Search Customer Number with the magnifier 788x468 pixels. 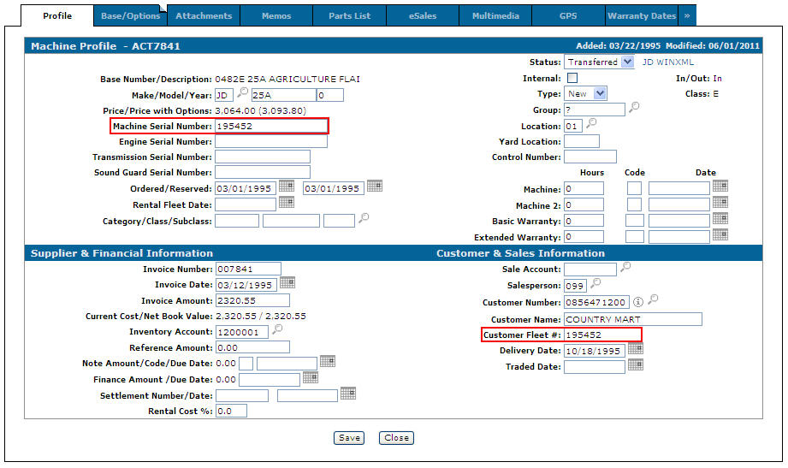point(653,299)
